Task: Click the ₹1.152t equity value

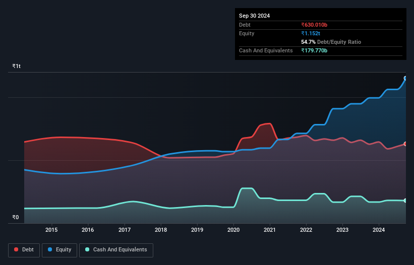Action: [311, 33]
